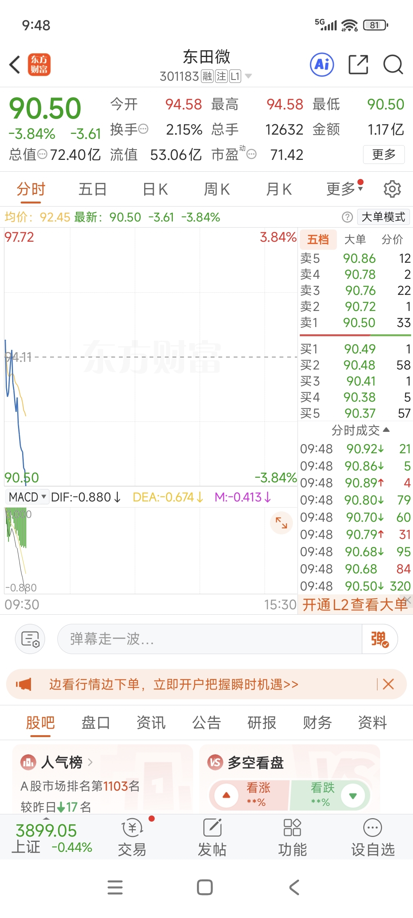Vote 看涨 bullish
Screen dimensions: 413x918
tap(249, 795)
